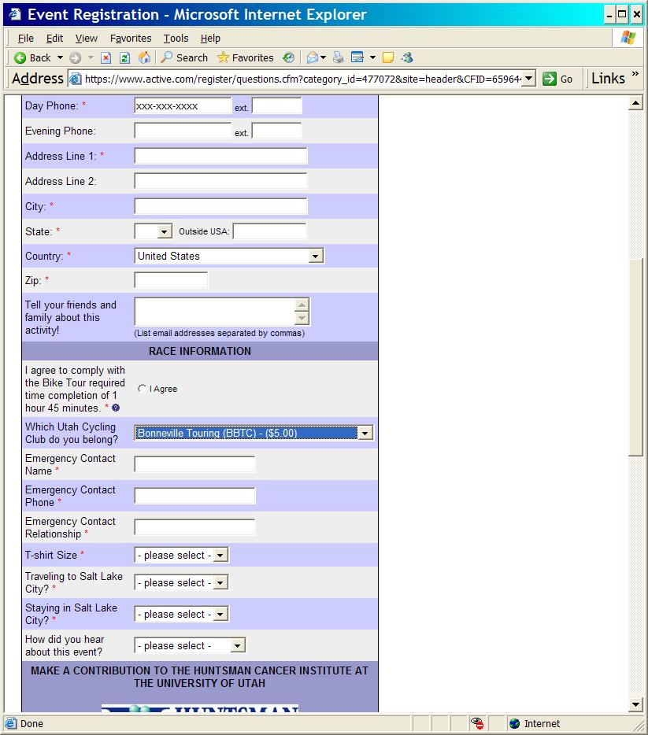Click the vertical page scrollbar thumb
Viewport: 648px width, 735px height.
pyautogui.click(x=636, y=356)
